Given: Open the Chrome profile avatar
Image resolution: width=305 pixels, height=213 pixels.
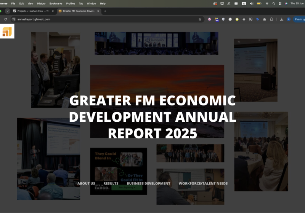Looking at the screenshot, I should pyautogui.click(x=289, y=19).
